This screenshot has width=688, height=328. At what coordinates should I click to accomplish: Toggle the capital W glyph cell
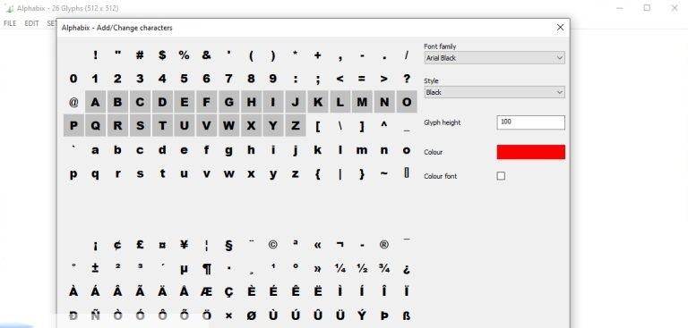coord(228,126)
